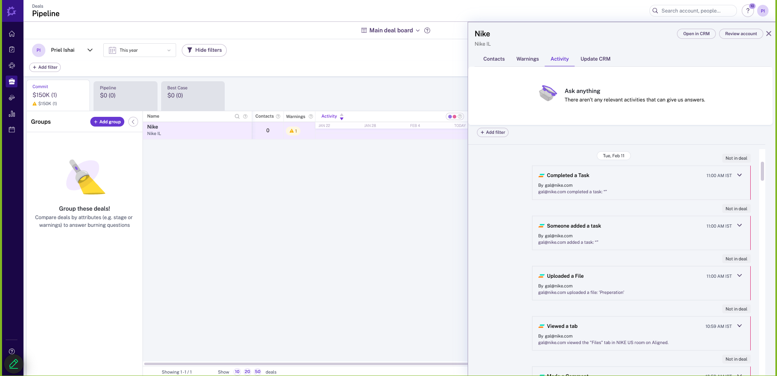Click the Deals briefcase sidebar icon

pyautogui.click(x=12, y=82)
